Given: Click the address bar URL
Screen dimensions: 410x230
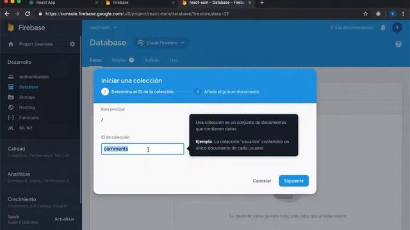Looking at the screenshot, I should point(137,14).
